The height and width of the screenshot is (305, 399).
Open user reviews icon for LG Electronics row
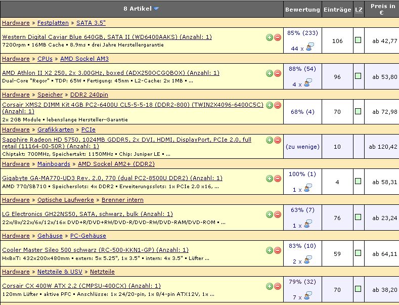[x=308, y=224]
